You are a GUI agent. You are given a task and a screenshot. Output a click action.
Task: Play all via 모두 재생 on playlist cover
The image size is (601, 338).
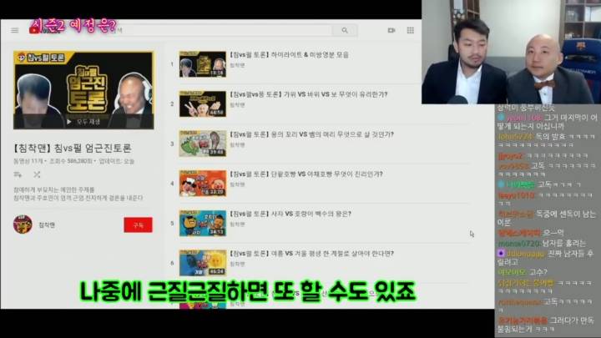tap(83, 122)
